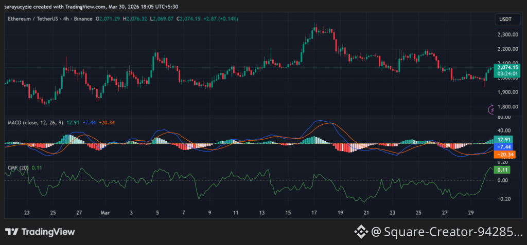
Task: Click the +2.87 (+0.14%) change text
Action: point(220,19)
